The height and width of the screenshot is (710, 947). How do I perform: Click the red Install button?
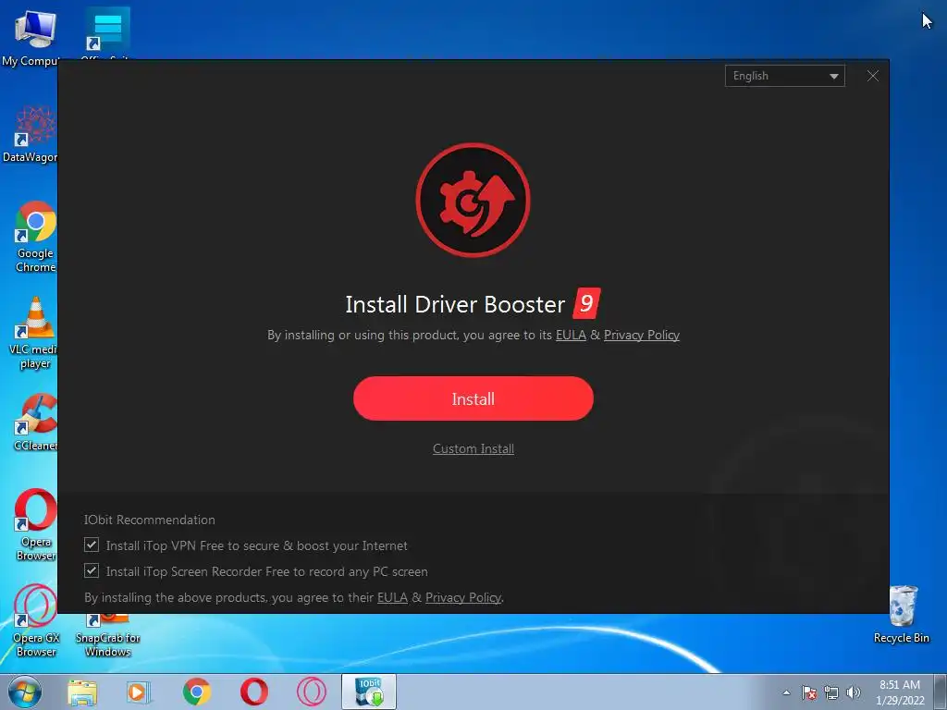coord(473,398)
